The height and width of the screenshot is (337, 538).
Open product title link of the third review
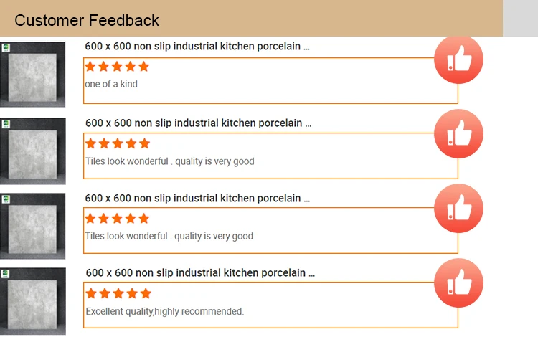pyautogui.click(x=197, y=198)
